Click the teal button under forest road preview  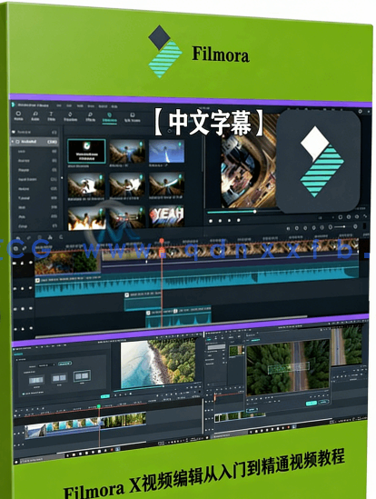click(312, 404)
